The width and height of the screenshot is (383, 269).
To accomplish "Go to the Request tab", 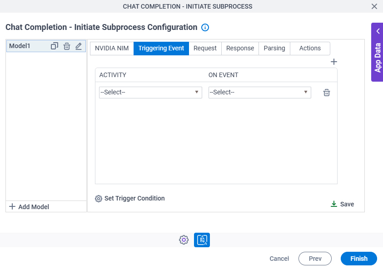I will [205, 48].
